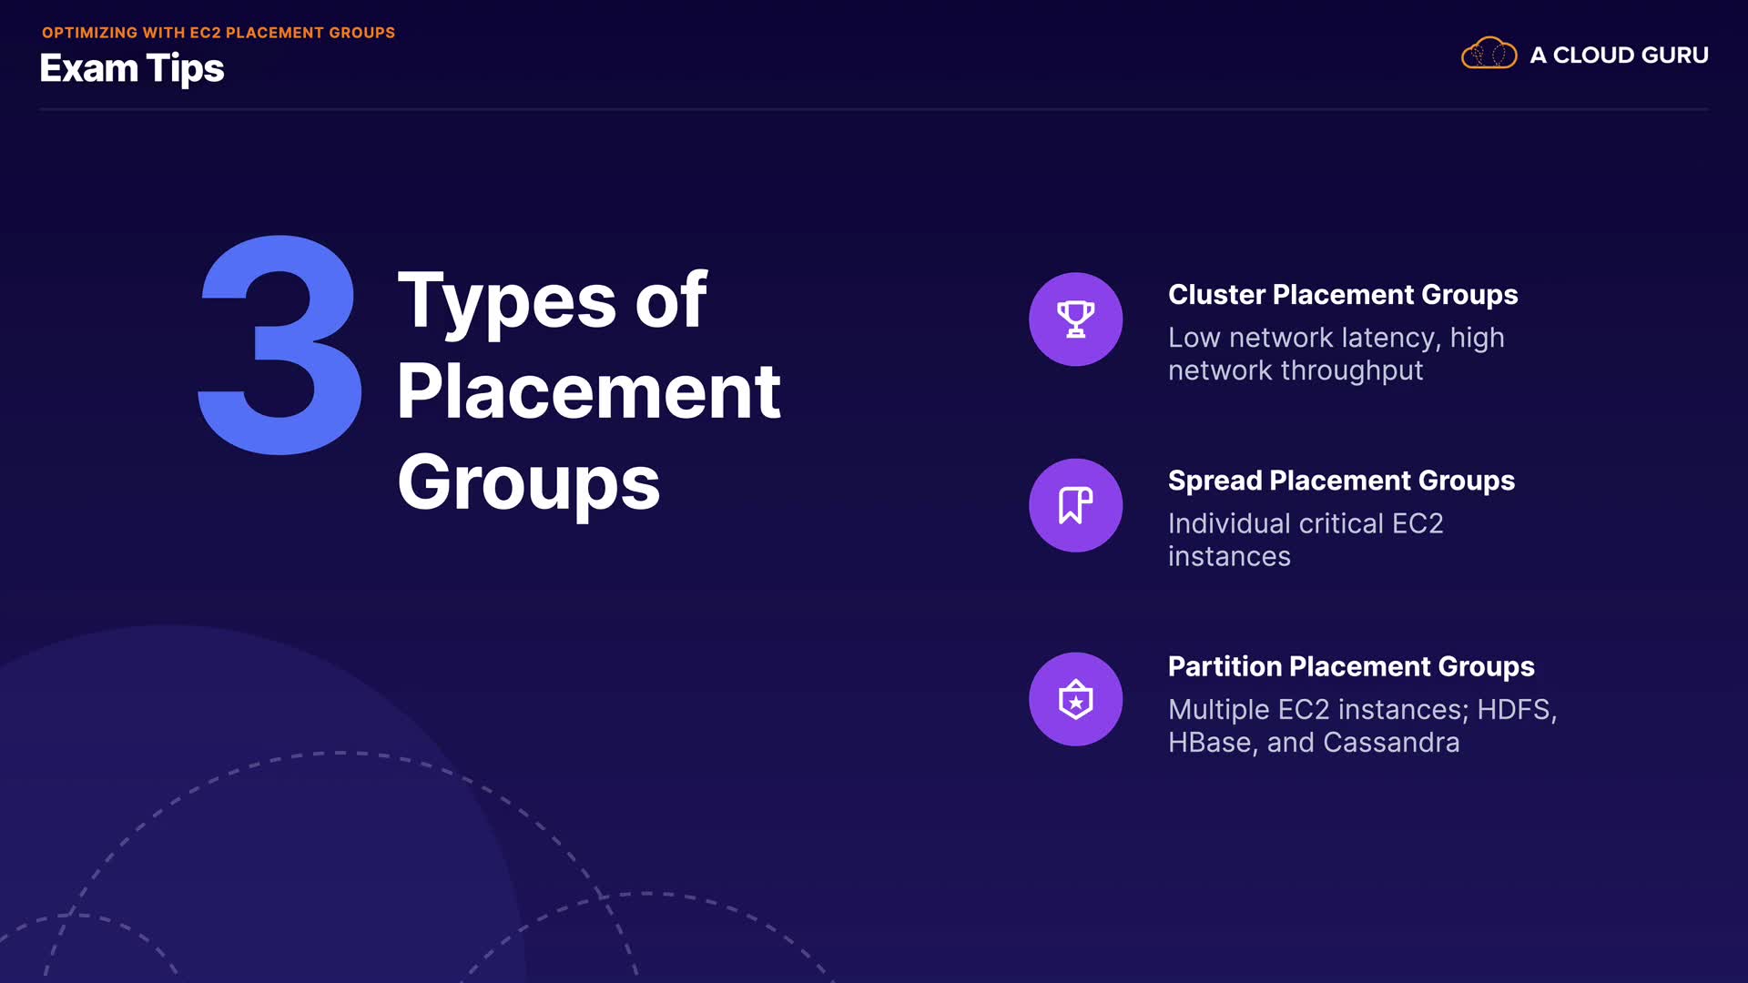1748x983 pixels.
Task: Click the bookmark icon beside Spread Placement Groups
Action: coord(1075,505)
